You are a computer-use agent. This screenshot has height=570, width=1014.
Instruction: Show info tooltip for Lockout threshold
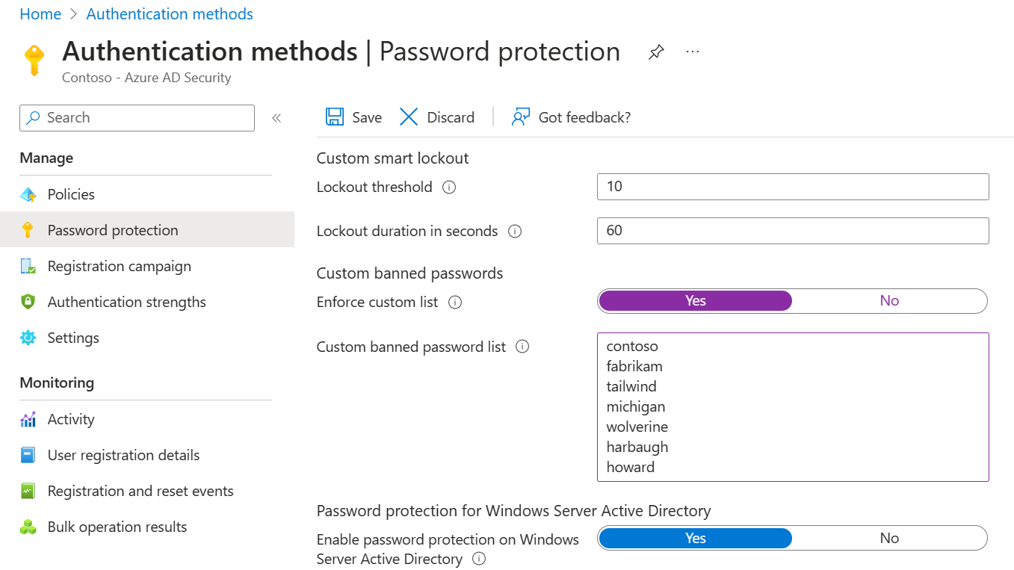pyautogui.click(x=449, y=188)
